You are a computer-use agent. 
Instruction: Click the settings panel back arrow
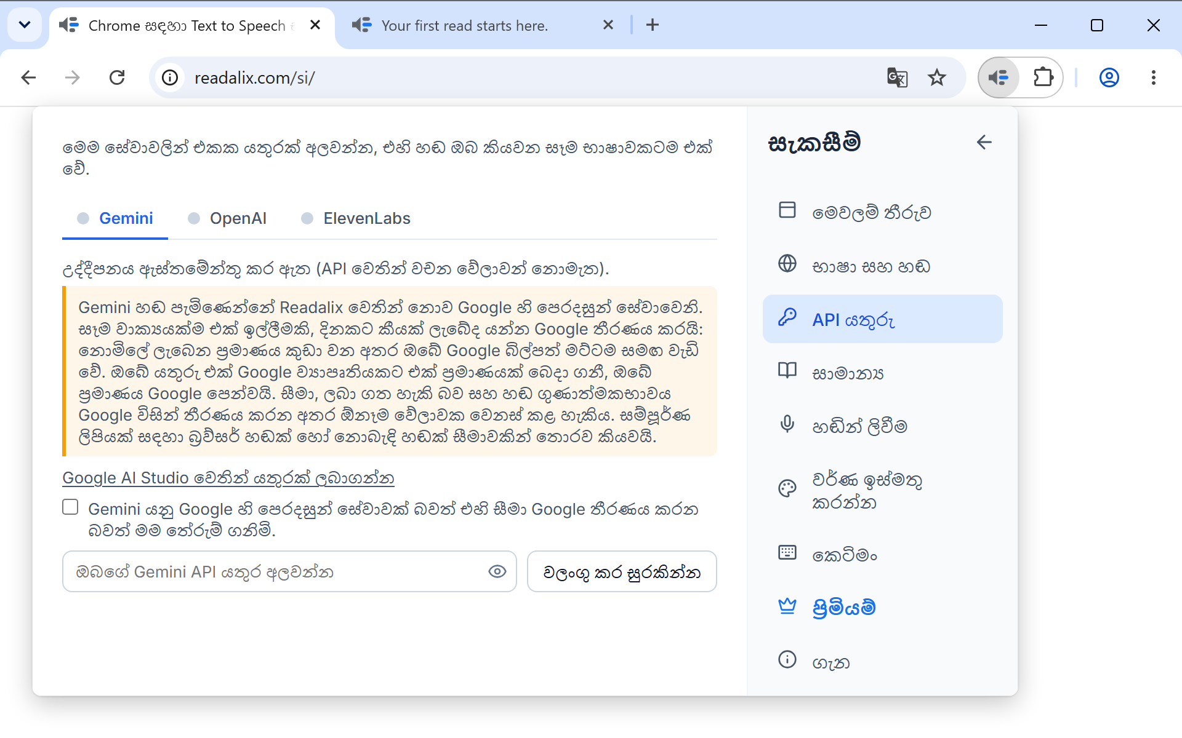point(984,142)
